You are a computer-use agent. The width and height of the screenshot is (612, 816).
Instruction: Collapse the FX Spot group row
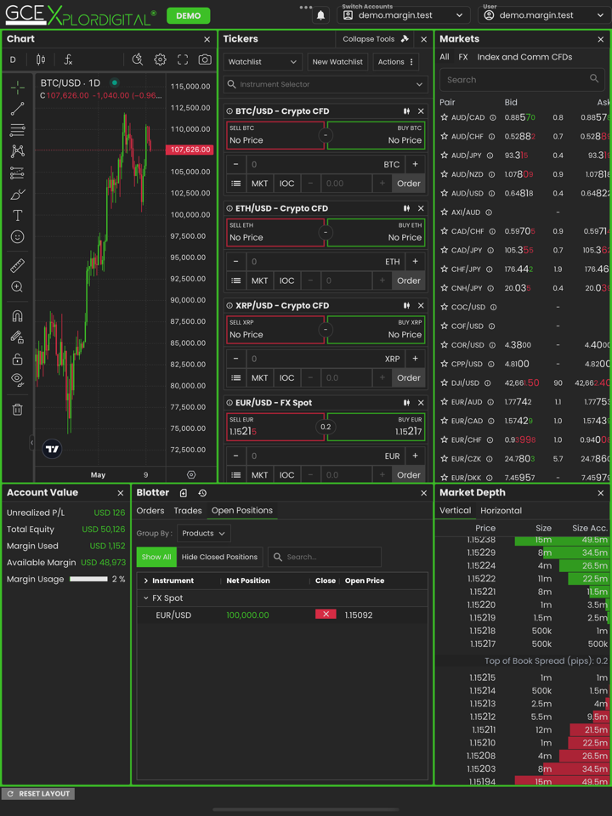pyautogui.click(x=146, y=598)
